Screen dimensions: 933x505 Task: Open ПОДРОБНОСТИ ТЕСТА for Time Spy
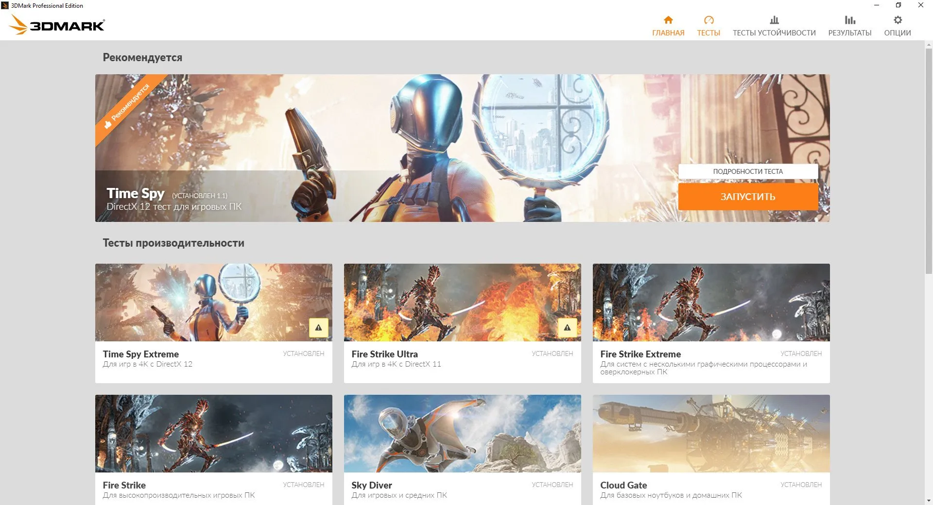748,171
